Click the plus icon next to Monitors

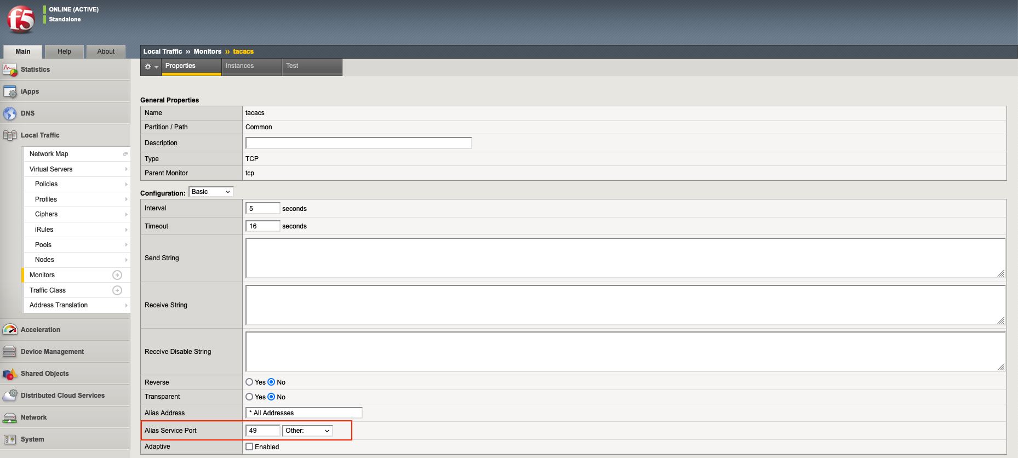pyautogui.click(x=117, y=275)
